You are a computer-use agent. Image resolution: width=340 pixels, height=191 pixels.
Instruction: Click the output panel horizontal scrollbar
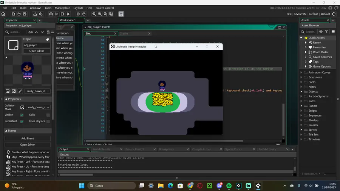pyautogui.click(x=76, y=174)
